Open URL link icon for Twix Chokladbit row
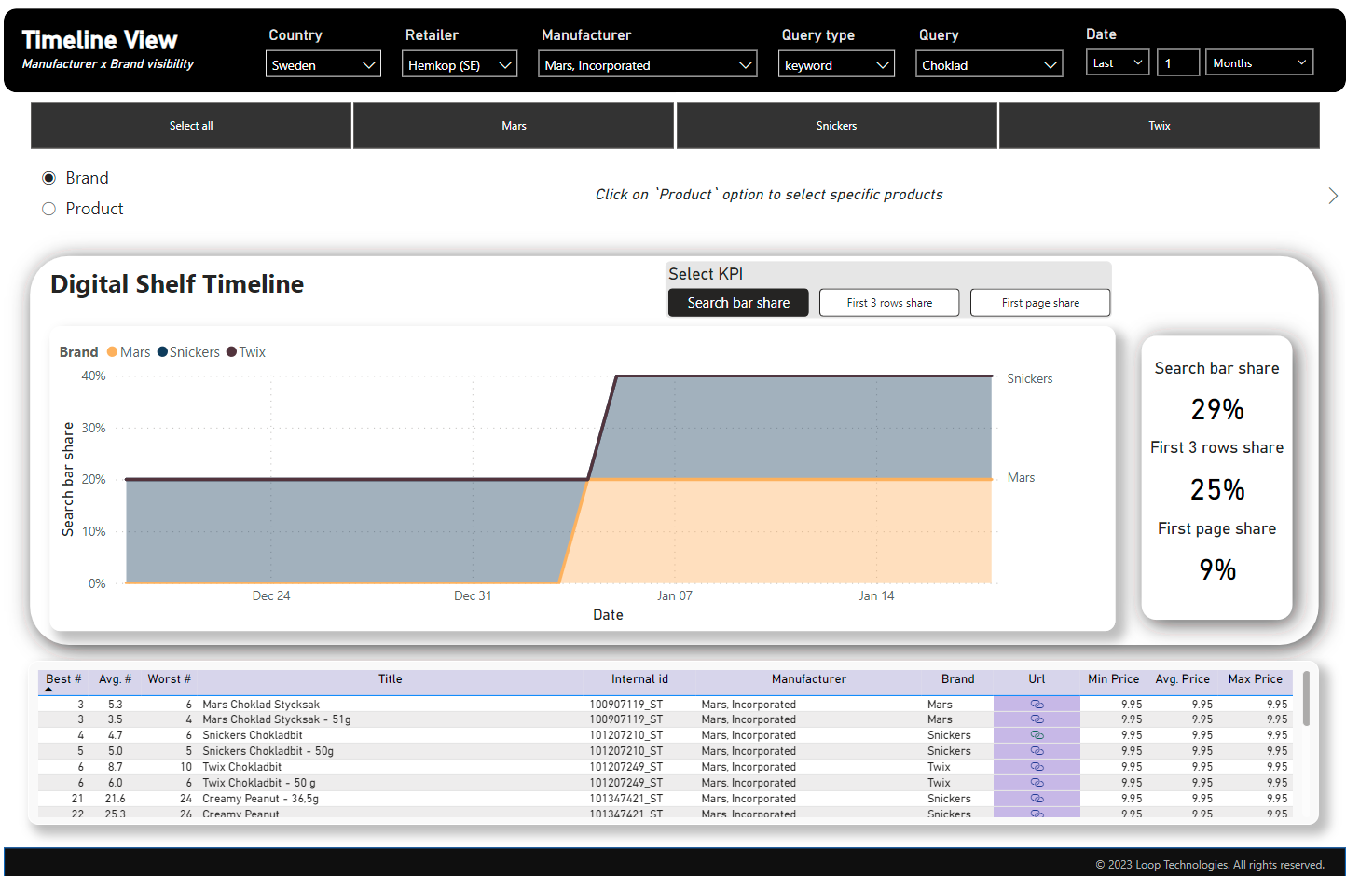This screenshot has width=1346, height=876. click(x=1037, y=767)
